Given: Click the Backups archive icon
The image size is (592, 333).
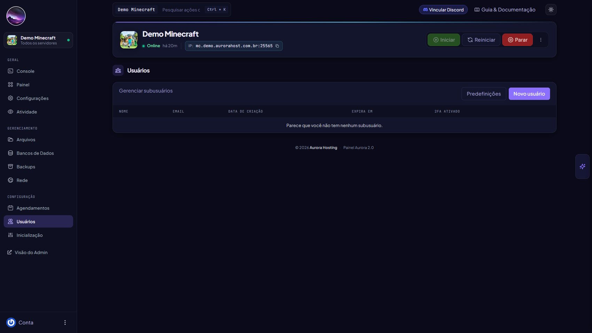Looking at the screenshot, I should (10, 166).
